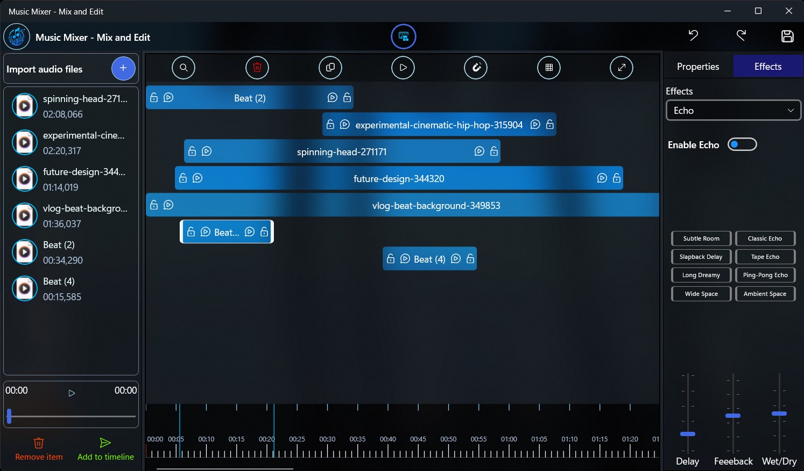The image size is (804, 471).
Task: Select the magic wand effects icon
Action: click(476, 68)
